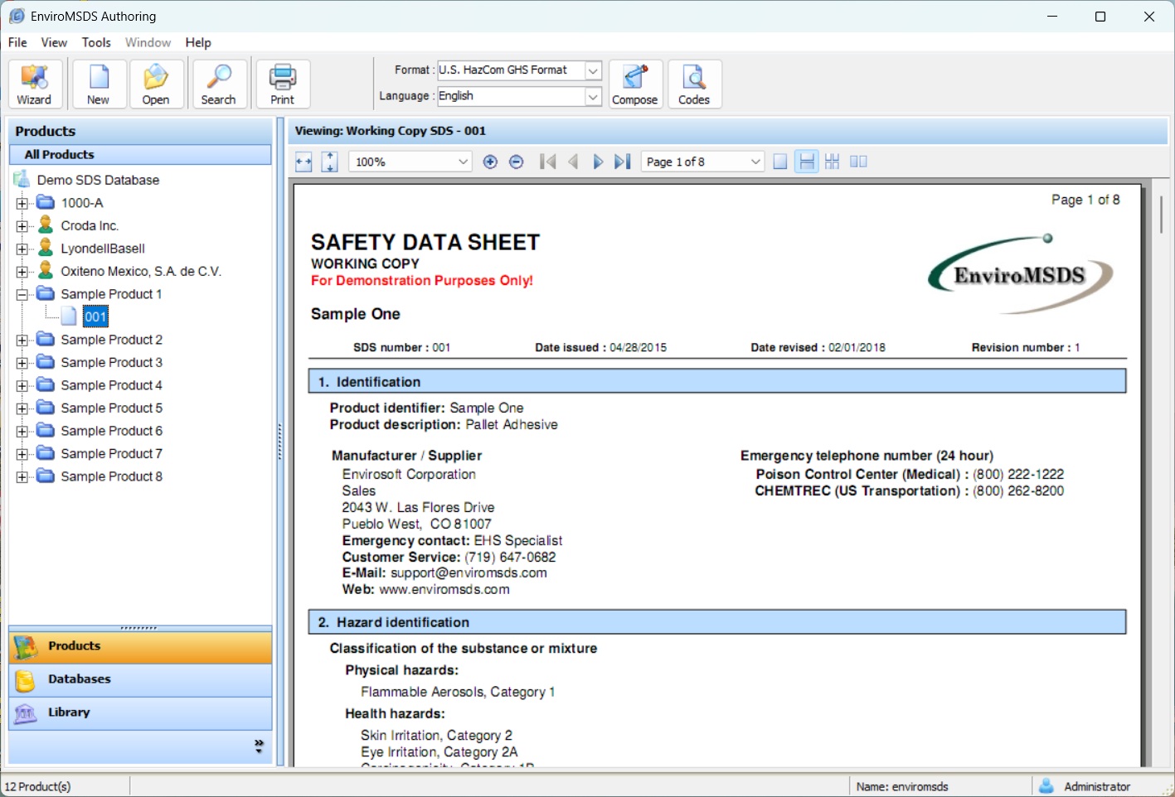
Task: Click the Open folder icon
Action: tap(155, 84)
